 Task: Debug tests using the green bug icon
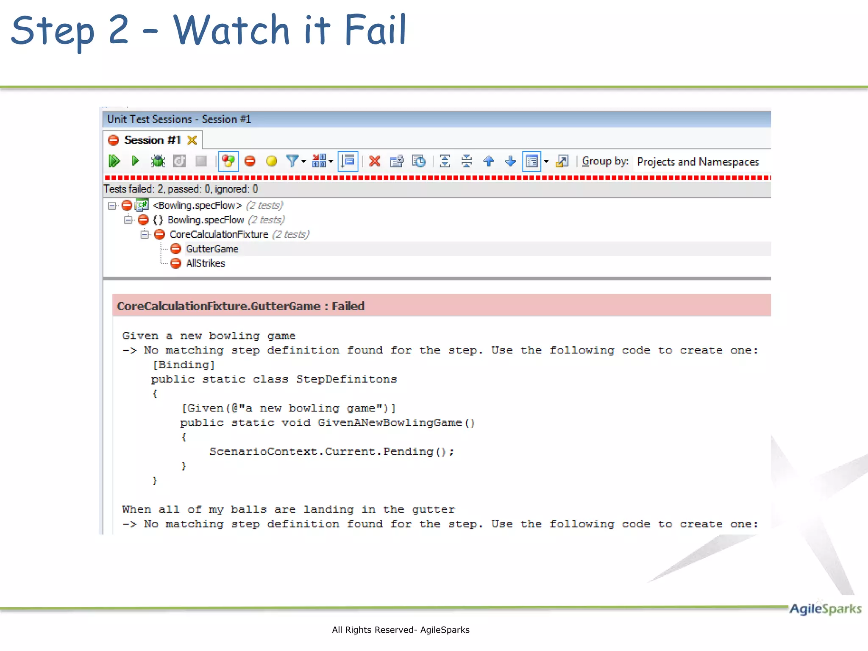158,161
